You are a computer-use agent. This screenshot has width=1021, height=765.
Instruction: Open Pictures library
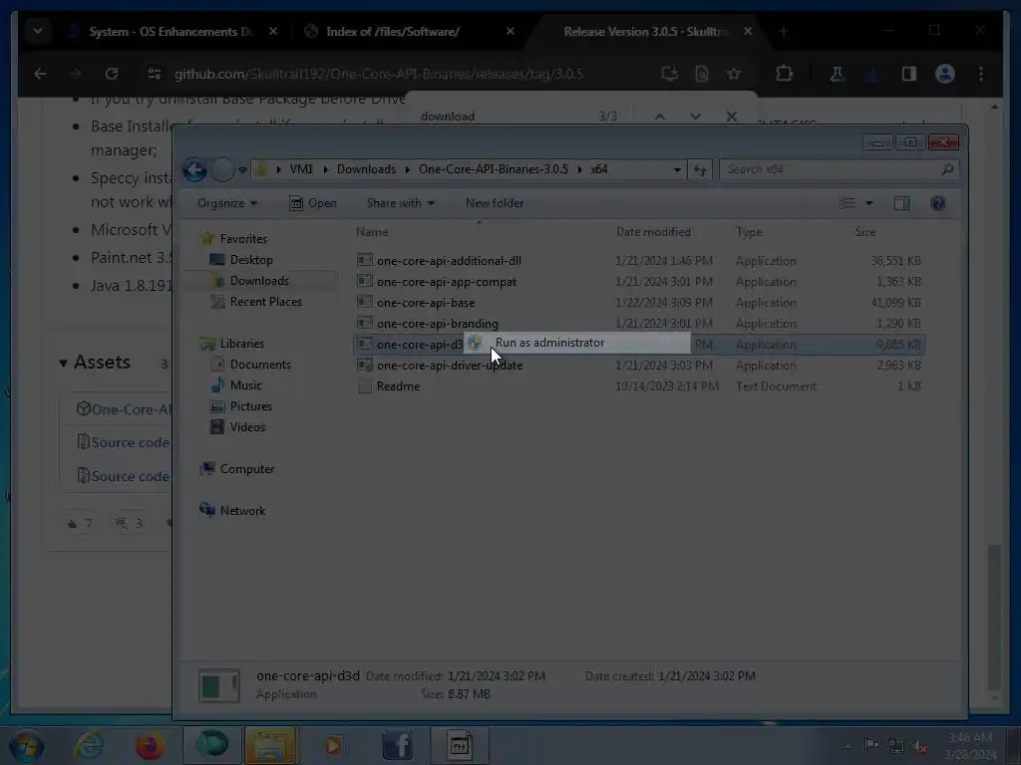(250, 406)
